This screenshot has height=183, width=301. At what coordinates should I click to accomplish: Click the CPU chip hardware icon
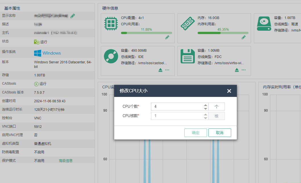[111, 24]
